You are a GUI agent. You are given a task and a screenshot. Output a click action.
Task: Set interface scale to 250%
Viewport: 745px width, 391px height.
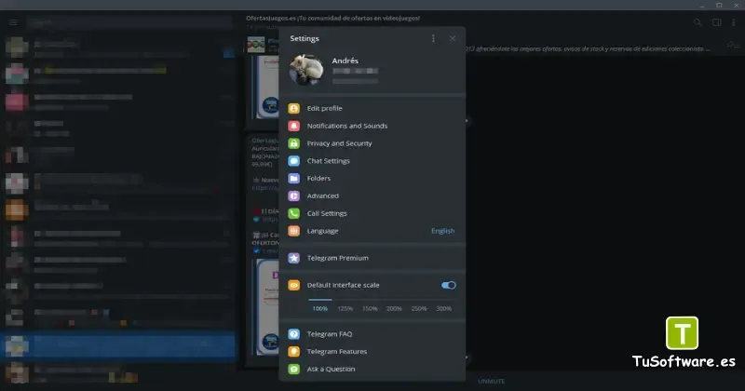pyautogui.click(x=418, y=309)
